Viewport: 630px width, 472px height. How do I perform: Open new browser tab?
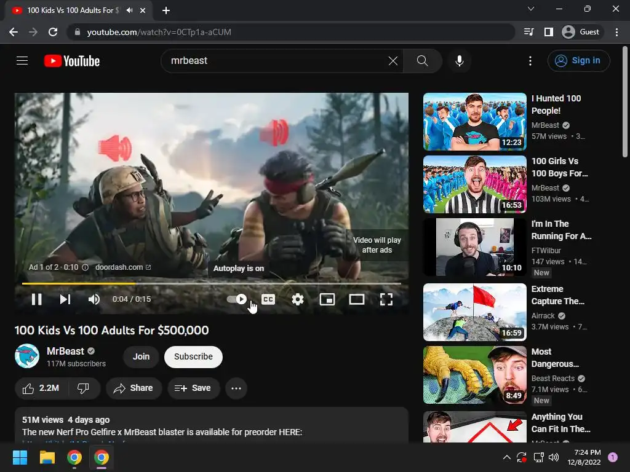tap(166, 10)
